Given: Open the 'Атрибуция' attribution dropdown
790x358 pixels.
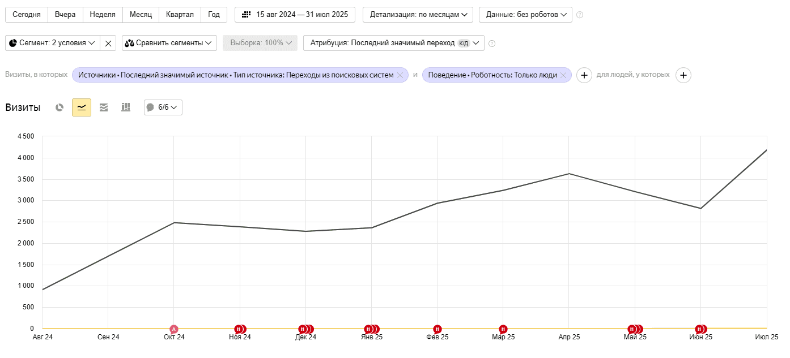Looking at the screenshot, I should coord(393,43).
